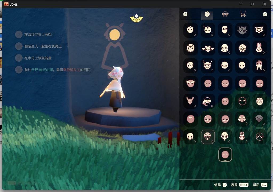Select the equipped pink mask below the grid

tap(225, 155)
